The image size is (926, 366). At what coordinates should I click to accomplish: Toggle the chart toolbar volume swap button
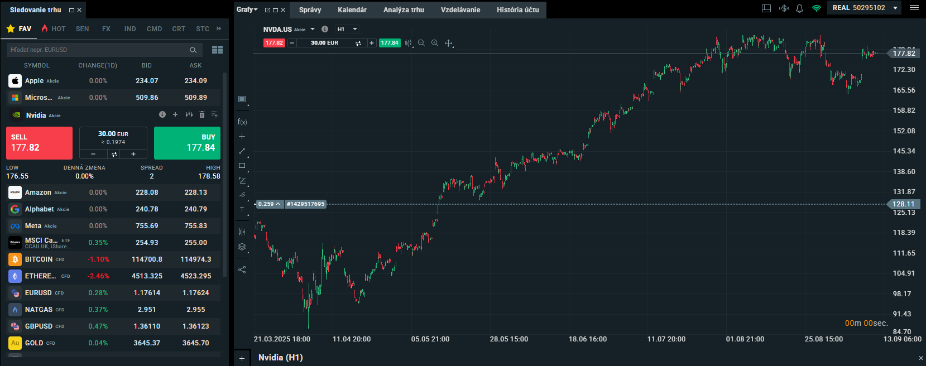click(358, 43)
